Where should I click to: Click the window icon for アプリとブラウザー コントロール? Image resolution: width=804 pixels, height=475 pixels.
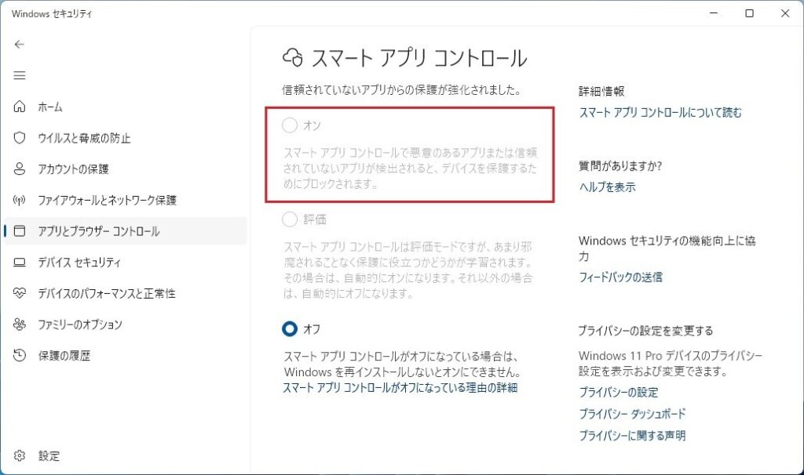click(x=20, y=231)
